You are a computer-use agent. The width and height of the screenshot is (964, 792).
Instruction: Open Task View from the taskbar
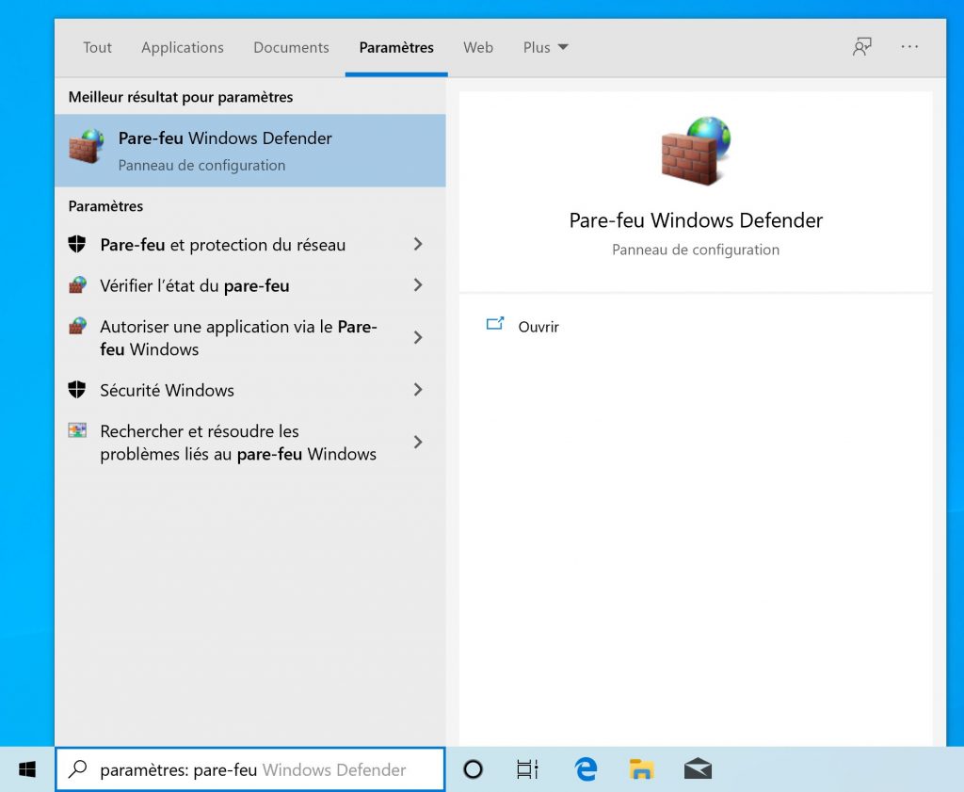point(527,769)
